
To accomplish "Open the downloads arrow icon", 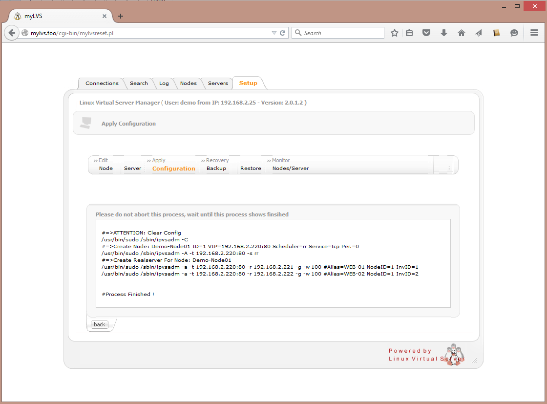I will click(443, 33).
